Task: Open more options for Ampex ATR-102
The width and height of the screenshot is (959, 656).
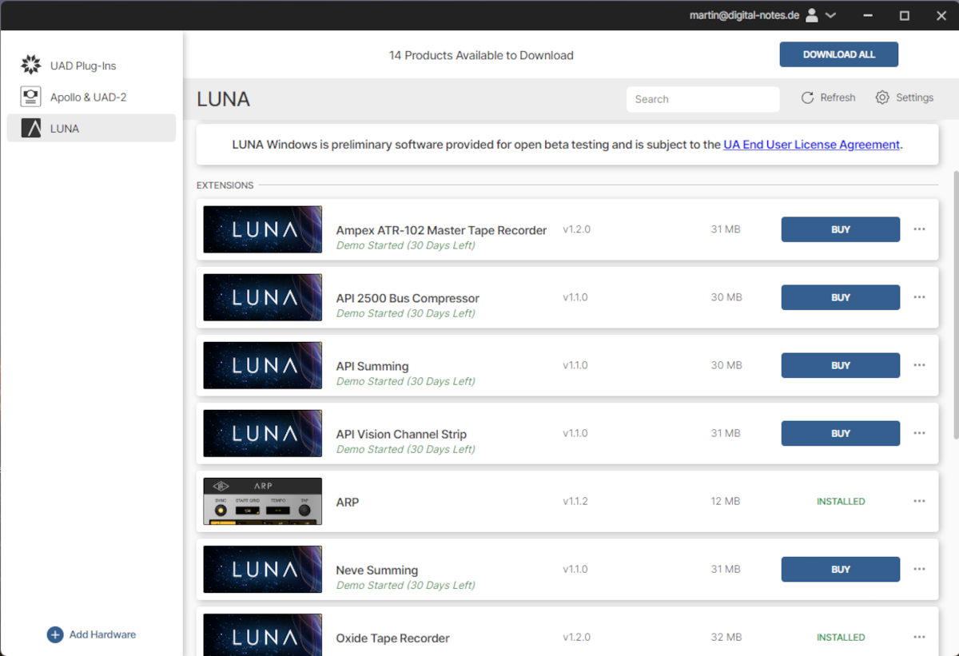Action: point(919,229)
